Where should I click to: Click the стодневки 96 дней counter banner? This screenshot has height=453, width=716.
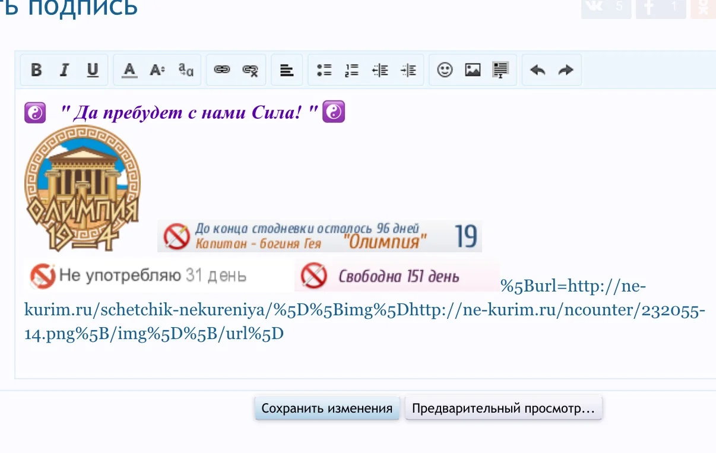(x=319, y=236)
